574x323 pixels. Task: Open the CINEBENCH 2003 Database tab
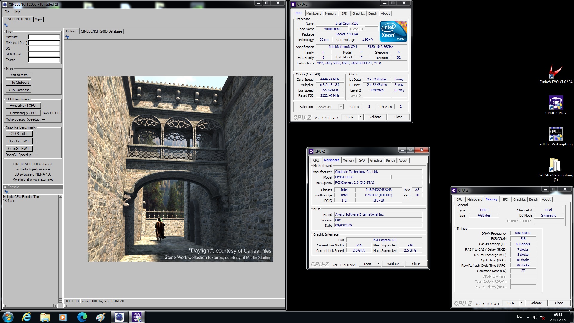(101, 31)
